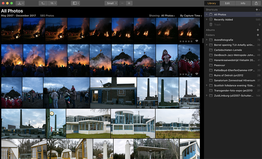Add a new folder with plus icon
The width and height of the screenshot is (262, 159).
258,35
